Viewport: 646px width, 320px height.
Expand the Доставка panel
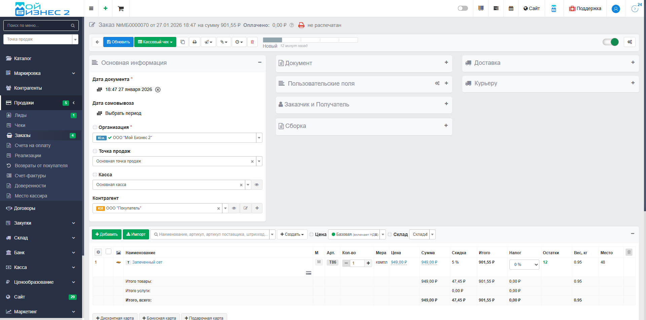[x=633, y=62]
